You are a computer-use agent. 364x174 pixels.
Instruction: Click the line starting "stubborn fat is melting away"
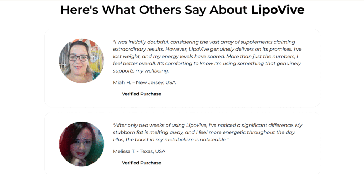[204, 132]
